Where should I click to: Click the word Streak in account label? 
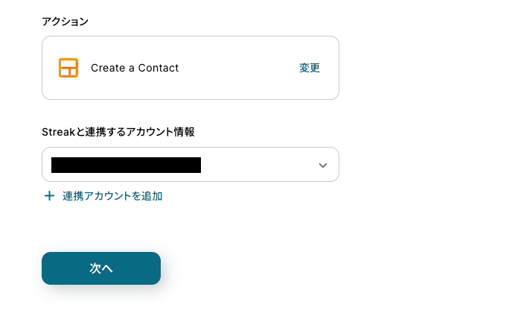click(58, 132)
